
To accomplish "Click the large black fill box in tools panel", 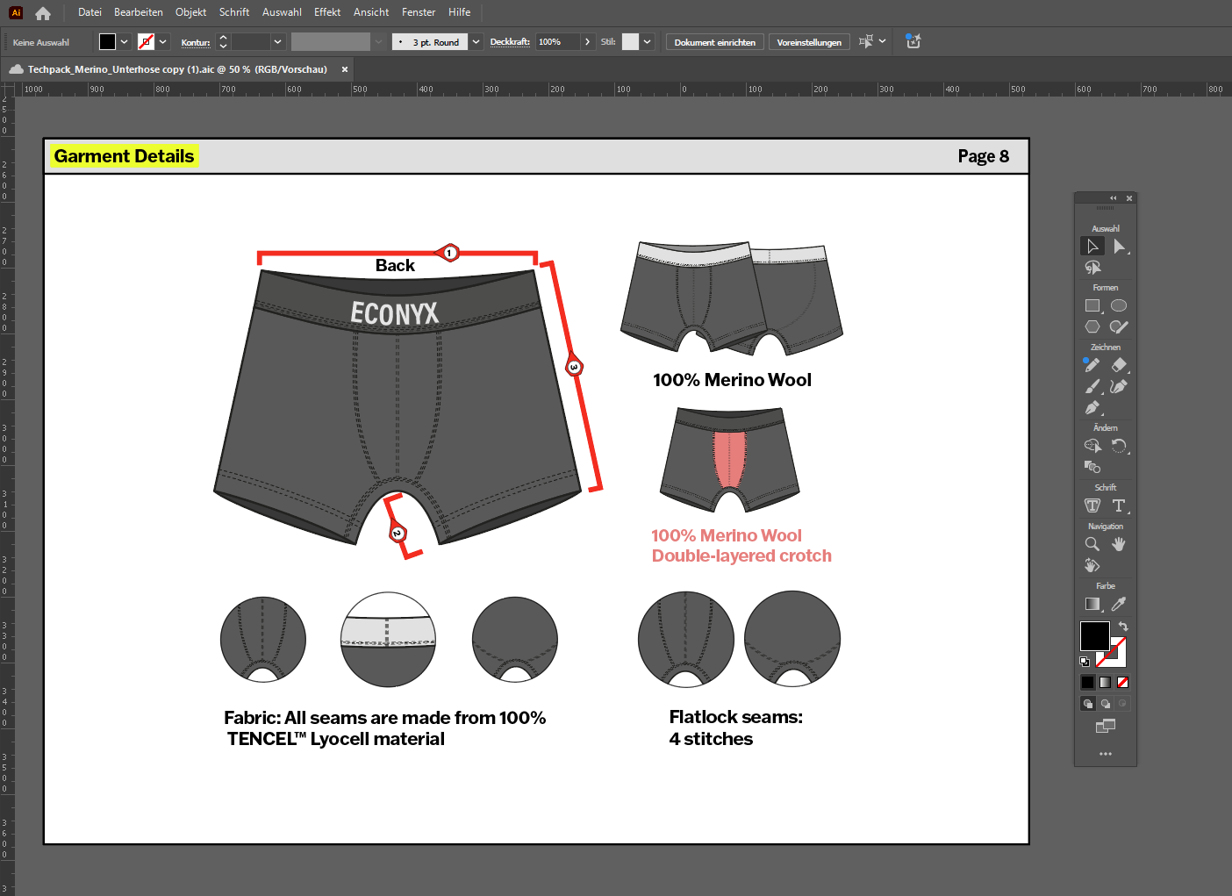I will pos(1094,635).
